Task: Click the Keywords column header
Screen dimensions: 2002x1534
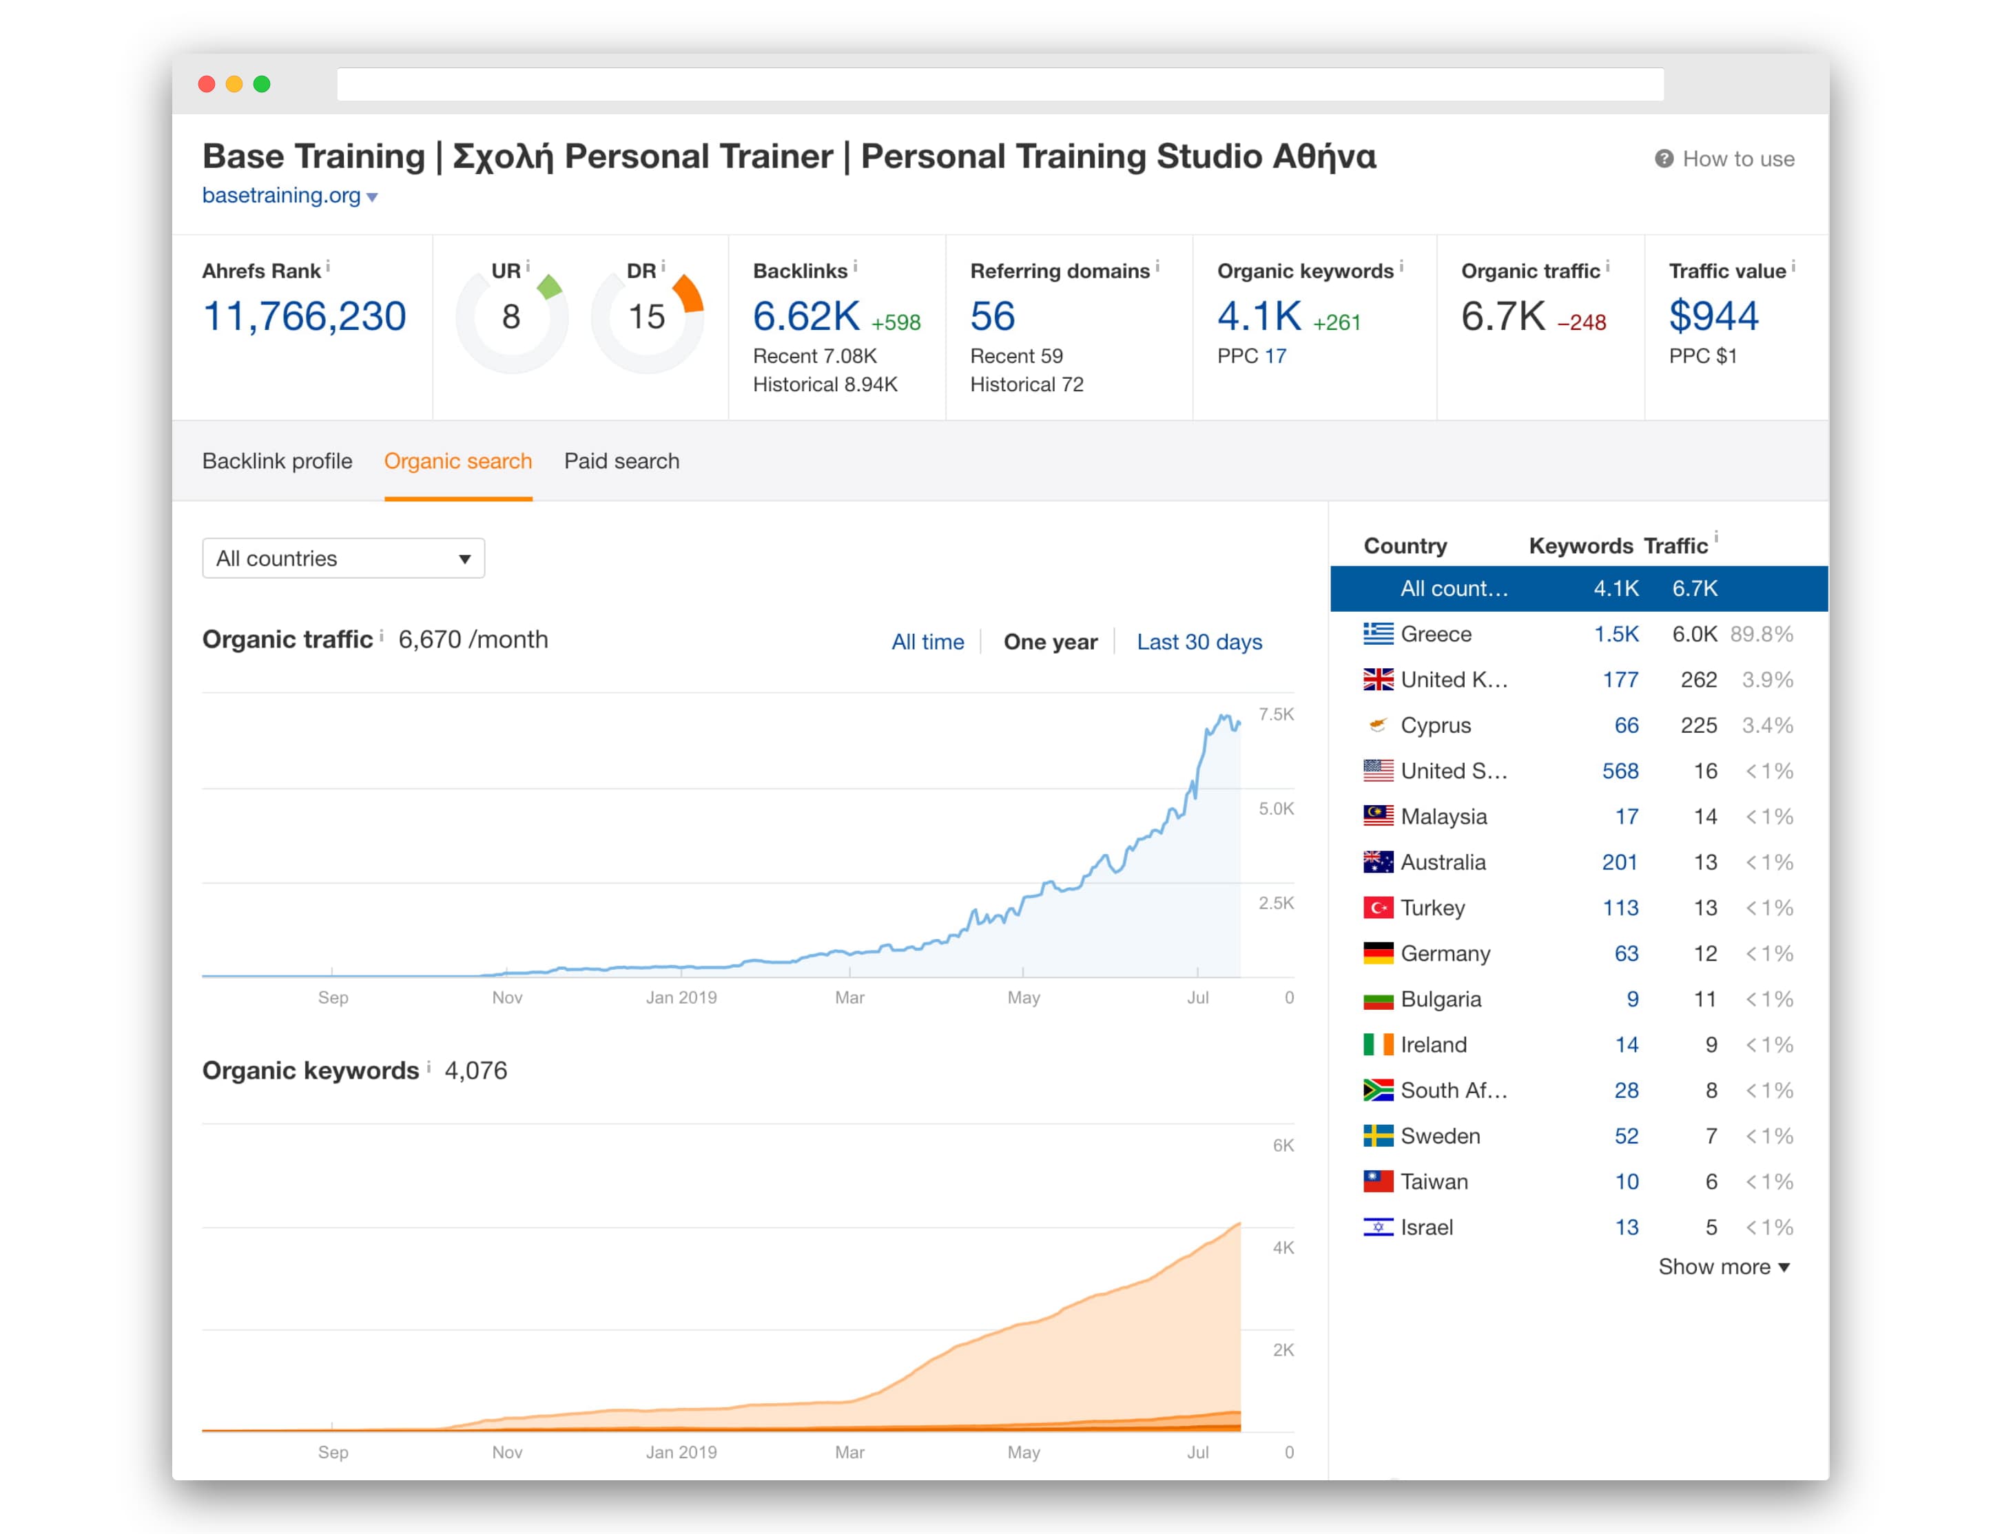Action: pyautogui.click(x=1580, y=546)
